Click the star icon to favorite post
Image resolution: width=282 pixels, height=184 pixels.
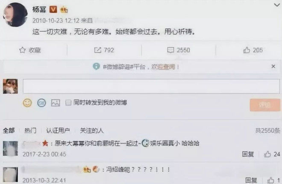click(x=23, y=50)
